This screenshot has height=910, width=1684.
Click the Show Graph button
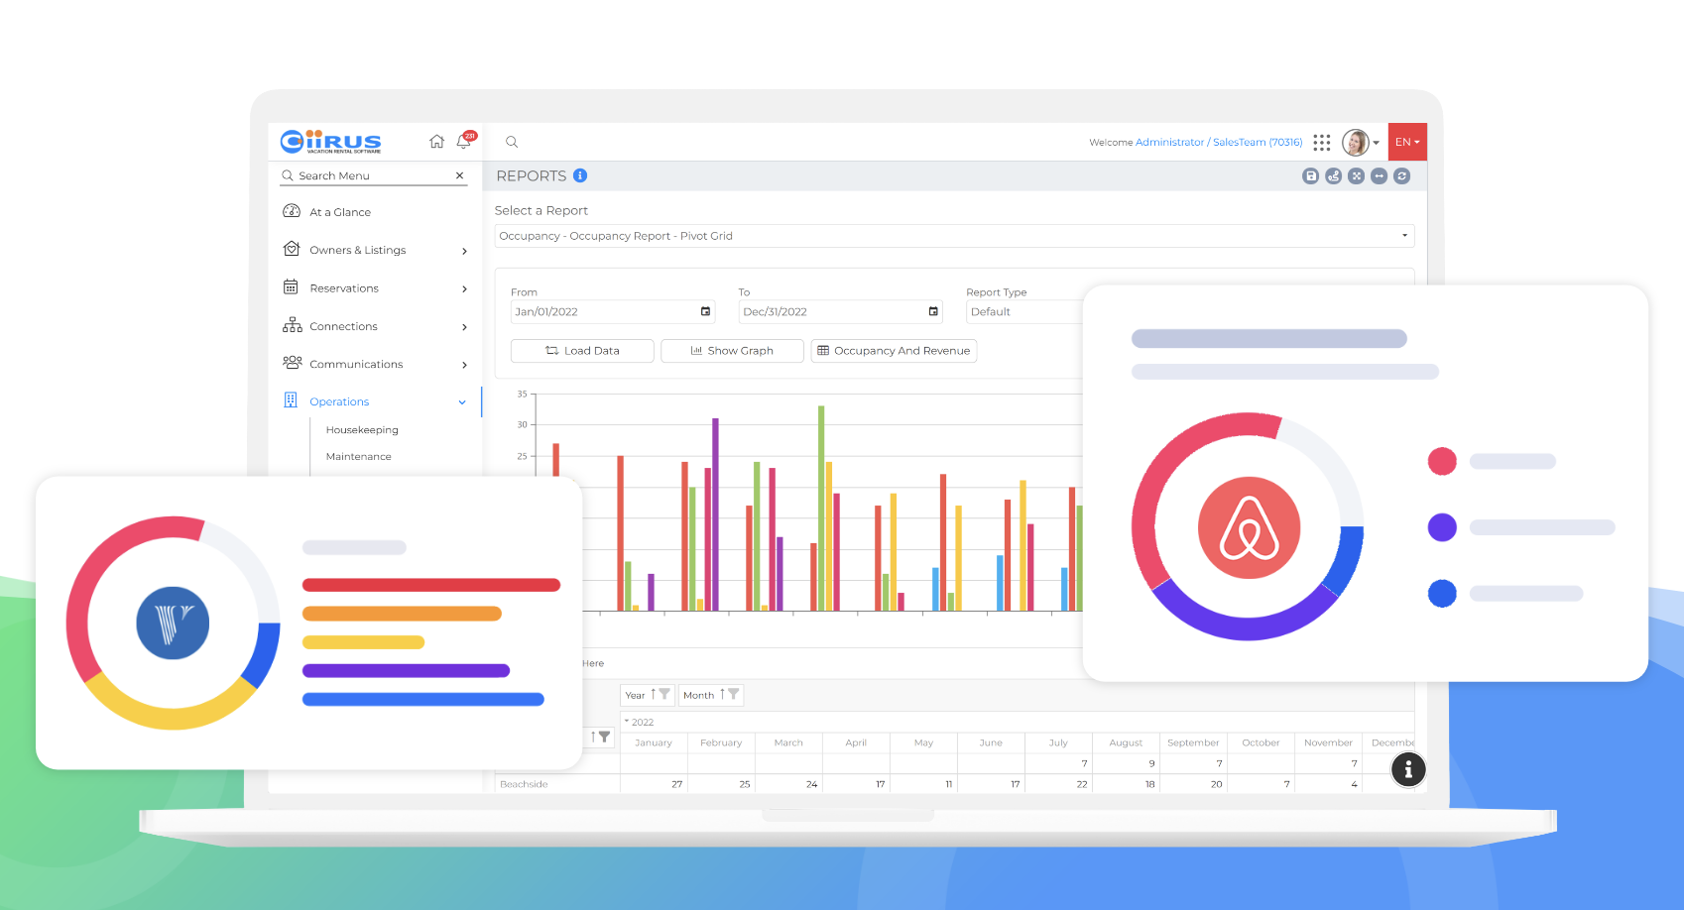point(732,351)
